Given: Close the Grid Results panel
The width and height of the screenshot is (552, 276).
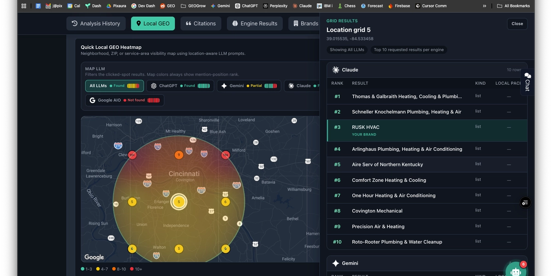Looking at the screenshot, I should click(x=517, y=24).
